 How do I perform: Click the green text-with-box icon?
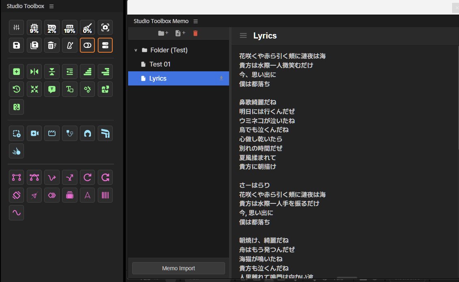tap(70, 89)
